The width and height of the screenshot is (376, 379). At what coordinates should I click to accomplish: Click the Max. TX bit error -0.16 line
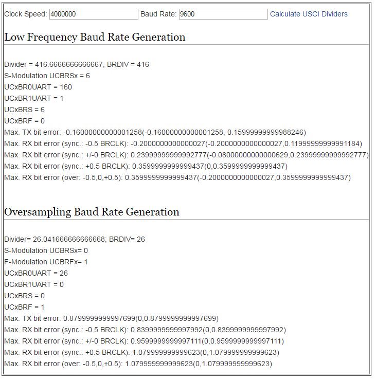coord(155,132)
